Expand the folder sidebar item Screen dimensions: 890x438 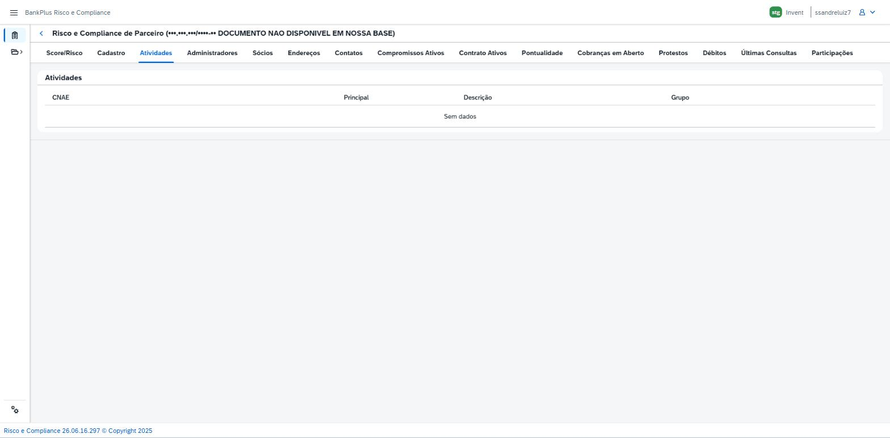point(16,52)
